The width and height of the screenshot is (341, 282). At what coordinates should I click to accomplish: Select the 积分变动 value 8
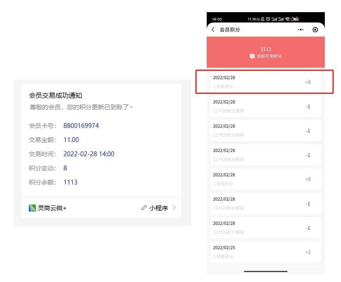click(x=65, y=168)
